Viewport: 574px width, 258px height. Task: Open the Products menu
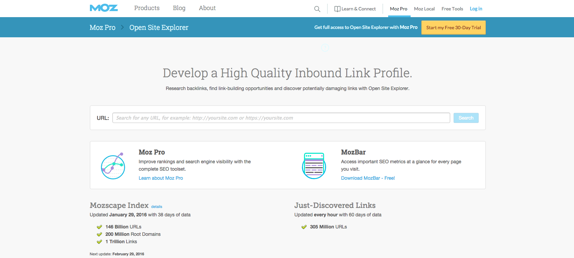147,8
